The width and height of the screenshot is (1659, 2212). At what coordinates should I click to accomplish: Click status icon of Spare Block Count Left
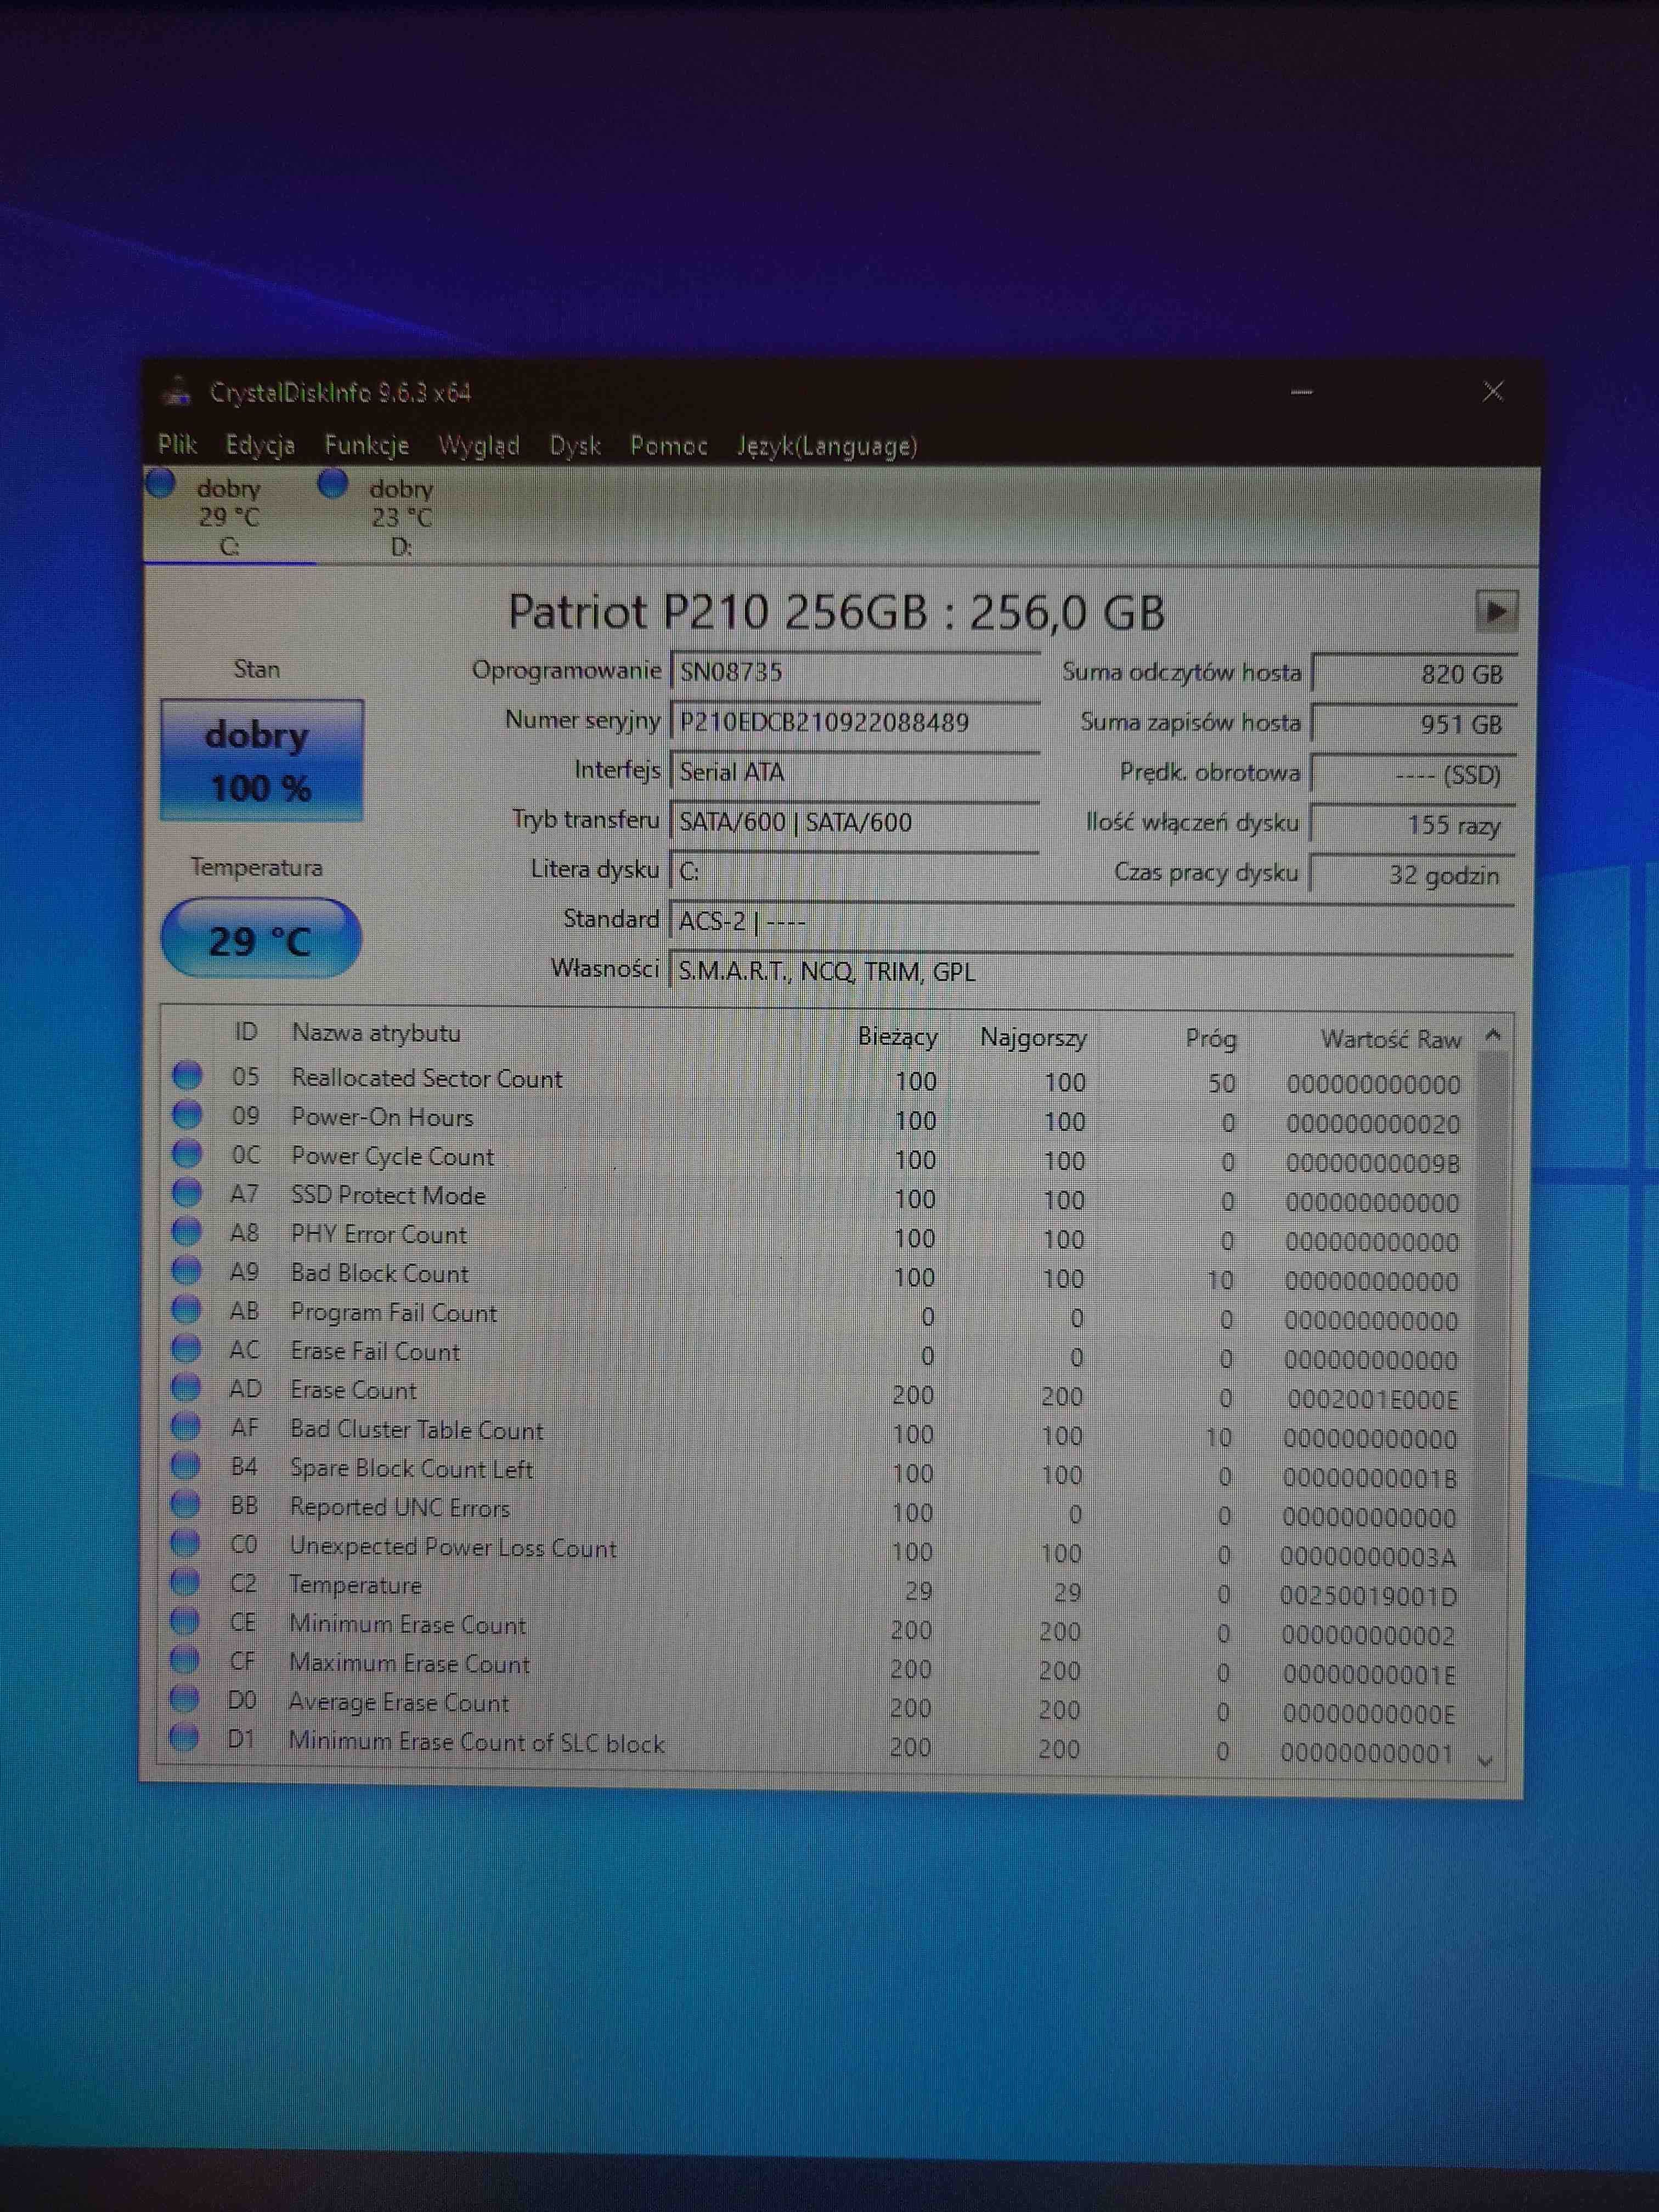coord(186,1465)
